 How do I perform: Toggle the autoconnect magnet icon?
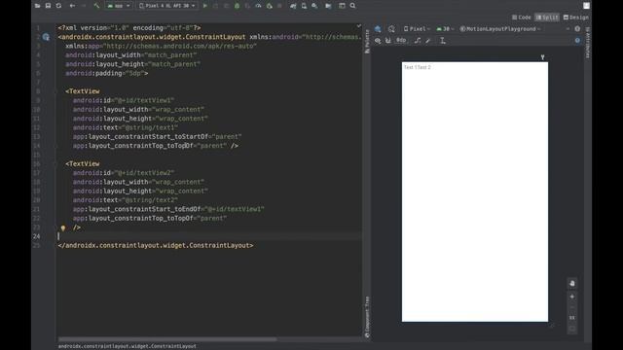[x=388, y=41]
